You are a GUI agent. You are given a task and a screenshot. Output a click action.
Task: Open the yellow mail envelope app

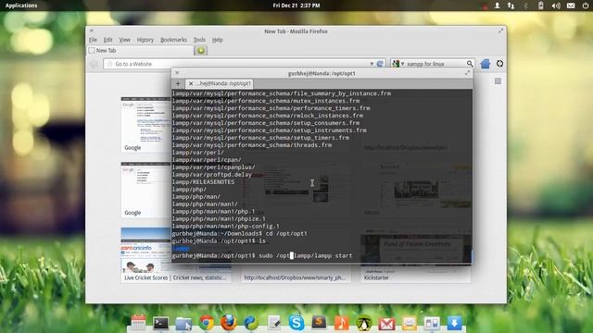(x=409, y=323)
